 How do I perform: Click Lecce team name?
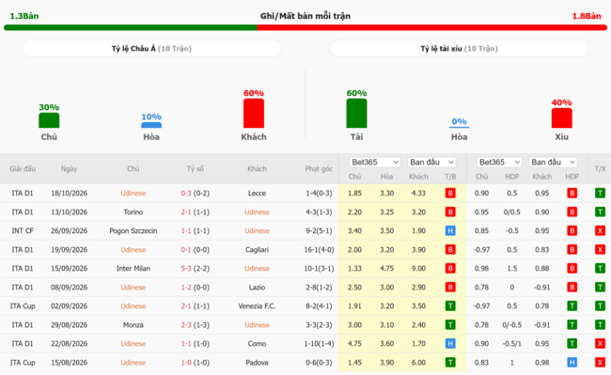coord(257,194)
